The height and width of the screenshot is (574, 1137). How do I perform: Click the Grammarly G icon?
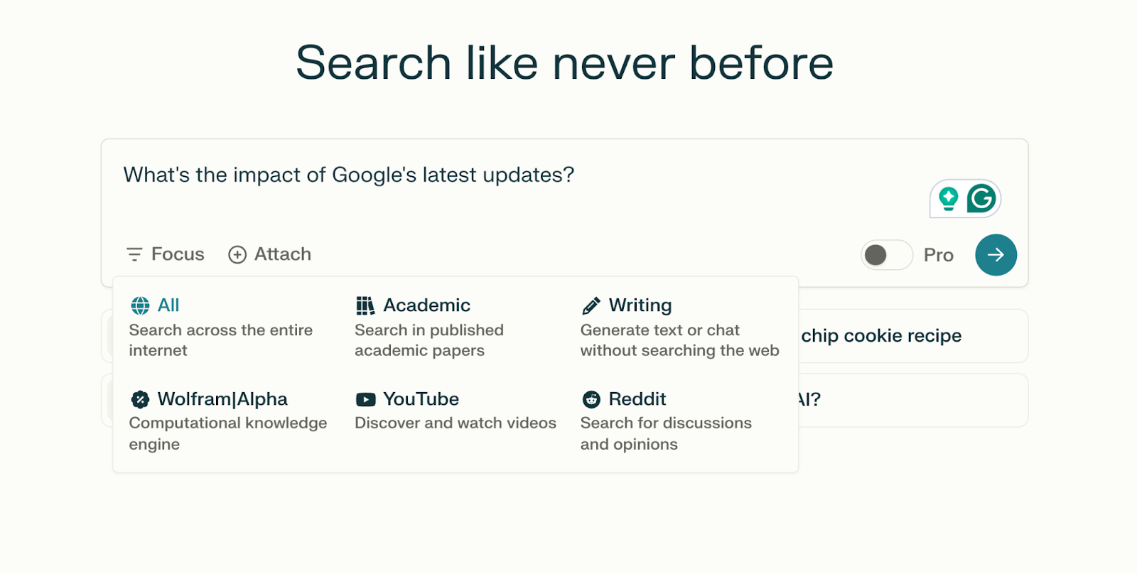(x=981, y=199)
